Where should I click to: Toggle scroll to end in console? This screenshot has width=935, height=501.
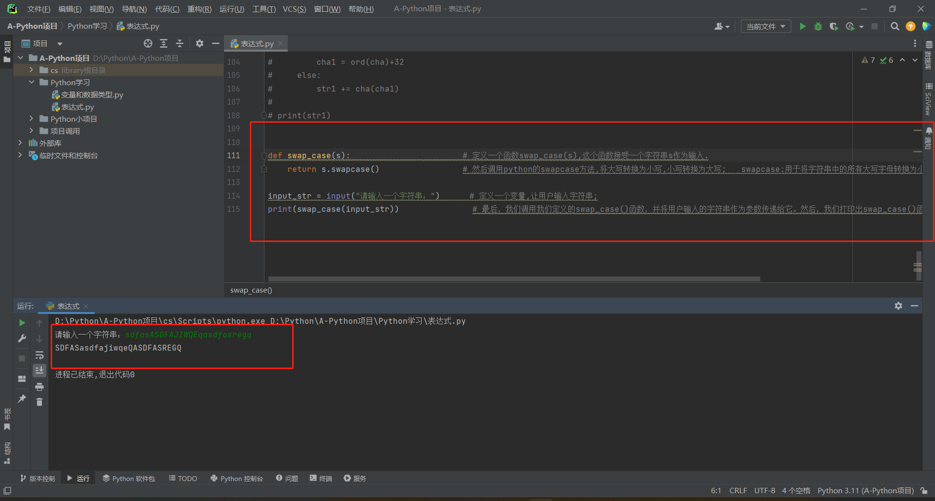(x=39, y=371)
